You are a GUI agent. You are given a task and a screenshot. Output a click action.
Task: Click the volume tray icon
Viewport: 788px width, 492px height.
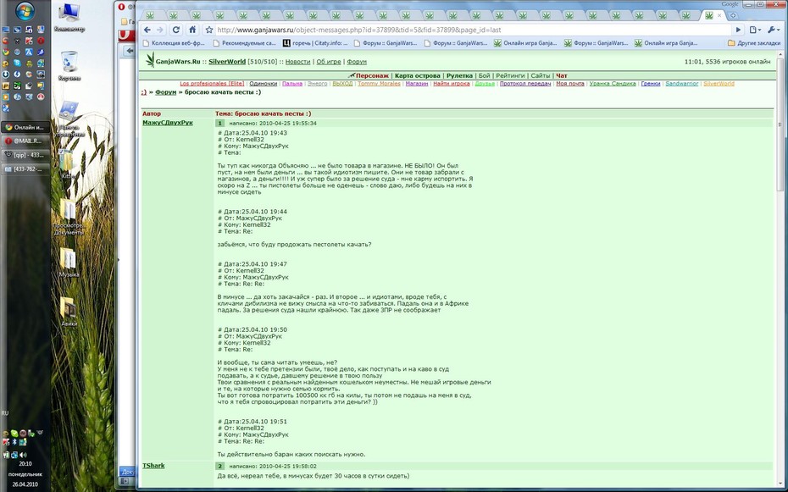pyautogui.click(x=23, y=455)
